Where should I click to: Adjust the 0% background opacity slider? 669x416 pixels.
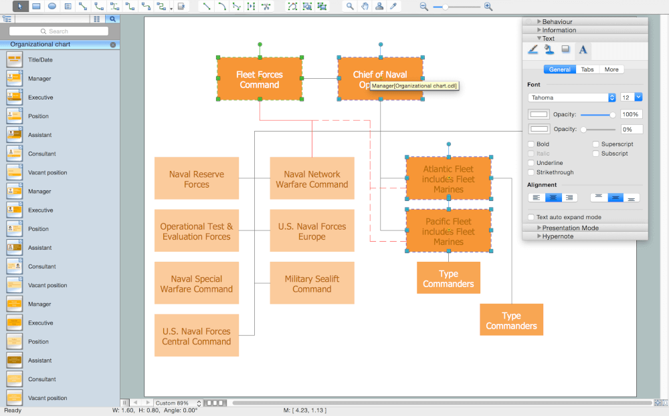[597, 130]
